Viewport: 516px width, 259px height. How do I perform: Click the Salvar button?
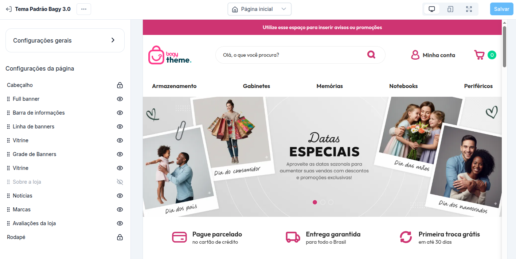502,9
